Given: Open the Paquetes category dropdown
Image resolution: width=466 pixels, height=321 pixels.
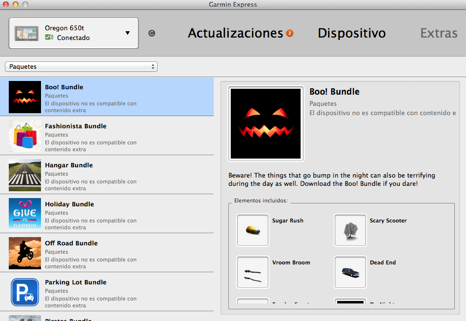Looking at the screenshot, I should (x=81, y=66).
